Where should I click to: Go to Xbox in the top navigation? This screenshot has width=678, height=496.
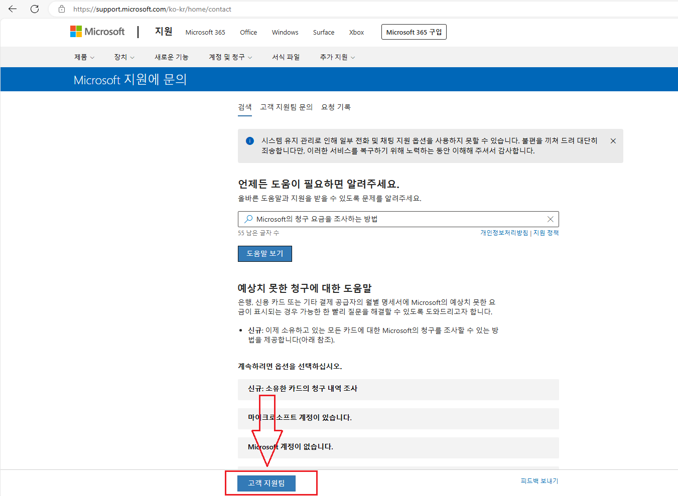[357, 32]
